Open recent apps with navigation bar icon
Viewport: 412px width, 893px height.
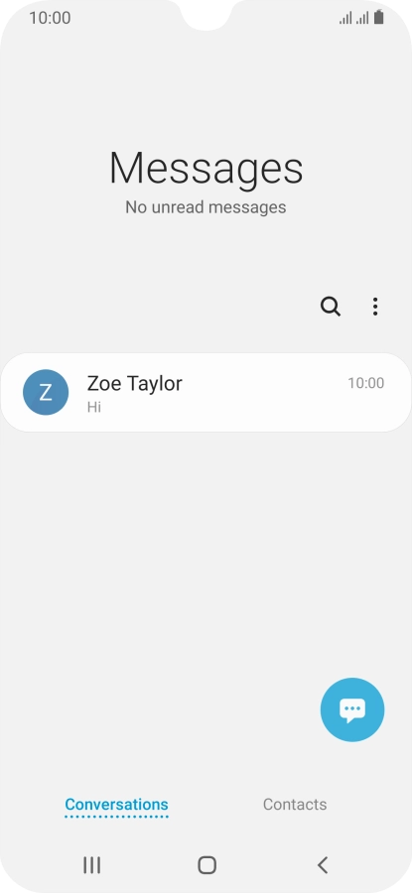click(91, 865)
